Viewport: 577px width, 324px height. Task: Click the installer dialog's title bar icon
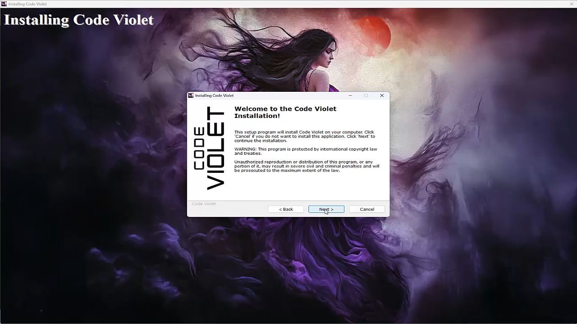click(191, 95)
